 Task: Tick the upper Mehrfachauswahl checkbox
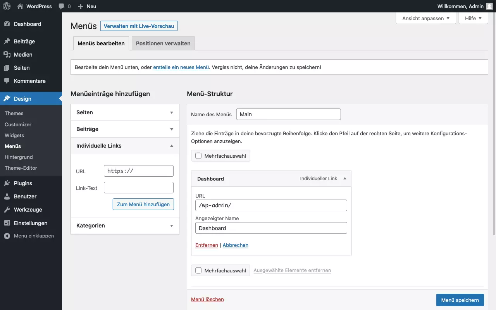pyautogui.click(x=198, y=156)
